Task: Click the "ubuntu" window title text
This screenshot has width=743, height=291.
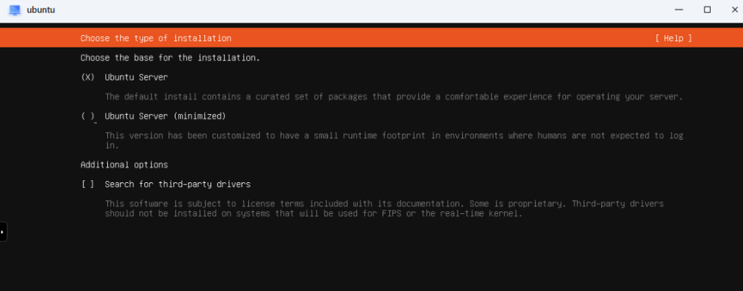Action: pyautogui.click(x=41, y=10)
